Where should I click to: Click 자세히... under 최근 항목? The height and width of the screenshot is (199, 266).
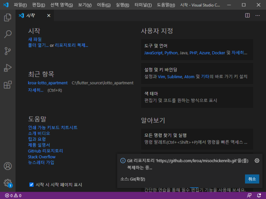[x=36, y=90]
